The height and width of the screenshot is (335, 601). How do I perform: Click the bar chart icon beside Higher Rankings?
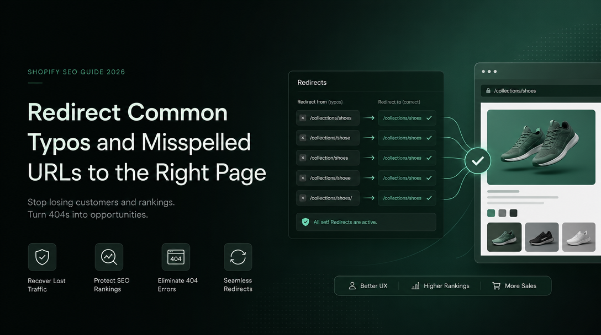(x=415, y=285)
